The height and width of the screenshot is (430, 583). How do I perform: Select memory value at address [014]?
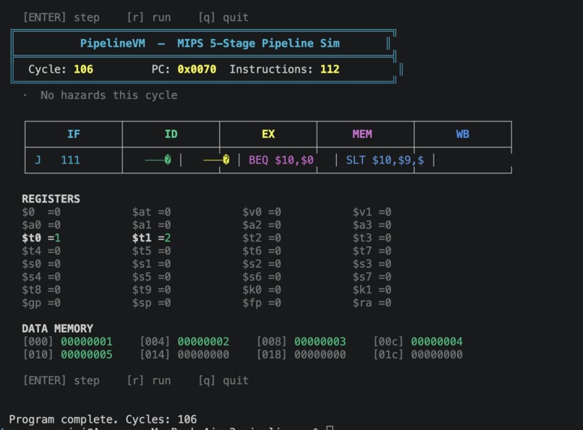pyautogui.click(x=203, y=355)
